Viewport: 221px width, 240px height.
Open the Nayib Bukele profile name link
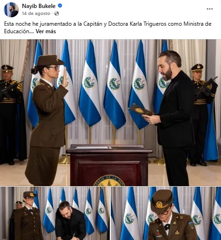point(38,6)
